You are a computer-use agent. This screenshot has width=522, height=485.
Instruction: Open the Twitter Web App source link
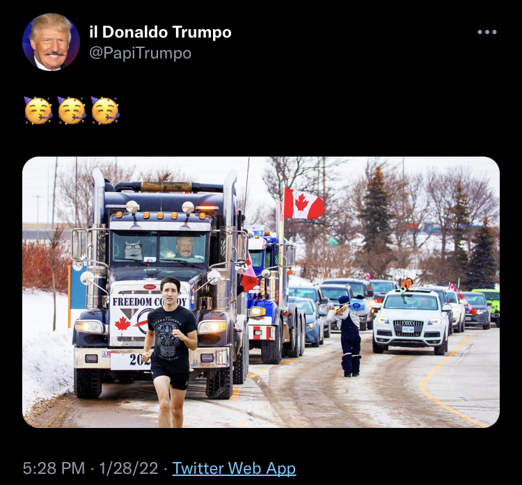click(x=234, y=468)
